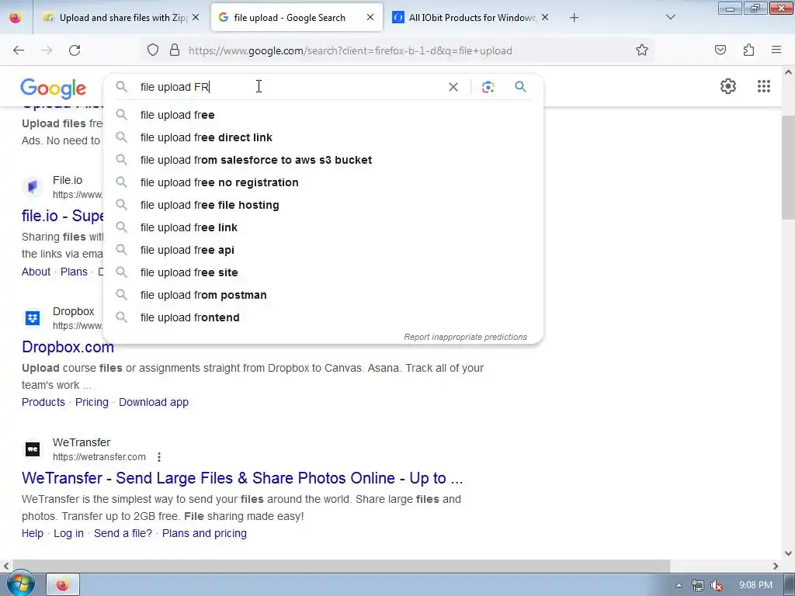
Task: Click the browser address bar URL
Action: 350,50
